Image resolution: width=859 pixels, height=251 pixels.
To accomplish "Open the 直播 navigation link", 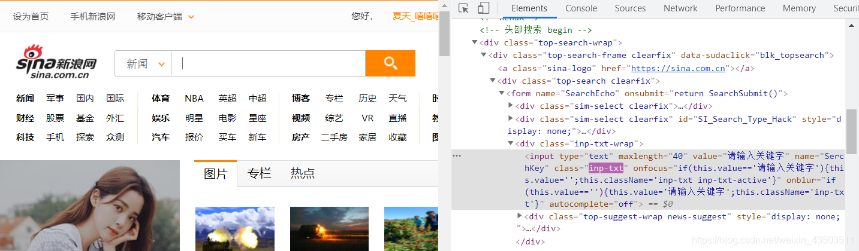I will pyautogui.click(x=397, y=118).
